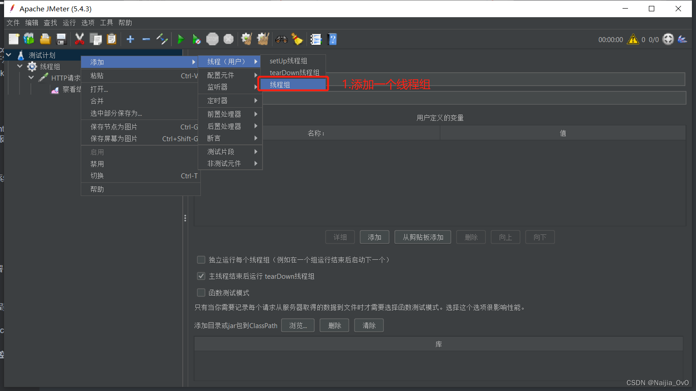Click the Help question mark icon

pos(332,39)
